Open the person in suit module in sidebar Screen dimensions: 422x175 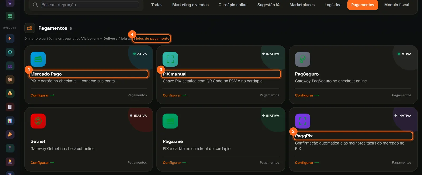tap(10, 162)
